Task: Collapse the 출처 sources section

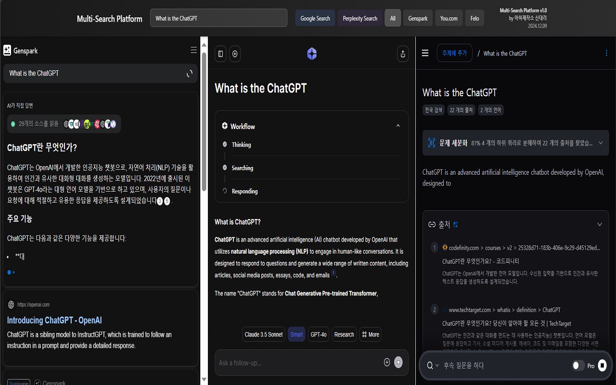Action: [600, 225]
